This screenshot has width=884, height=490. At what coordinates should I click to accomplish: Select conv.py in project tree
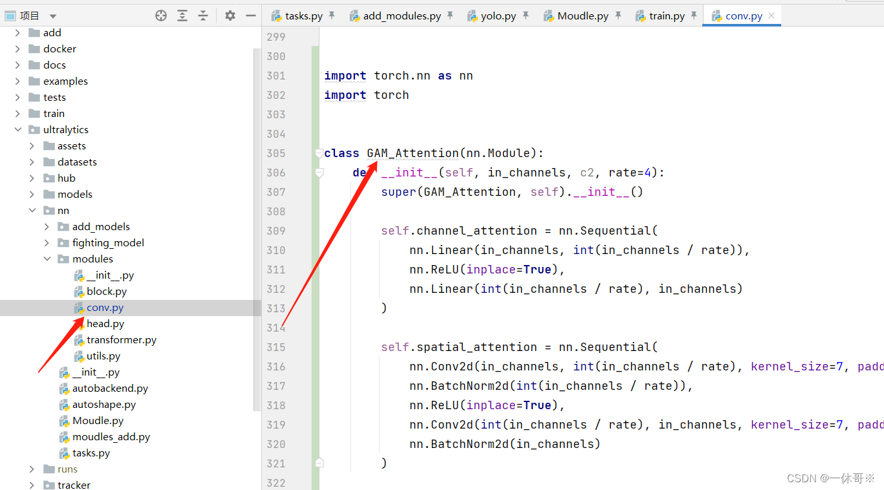click(105, 308)
